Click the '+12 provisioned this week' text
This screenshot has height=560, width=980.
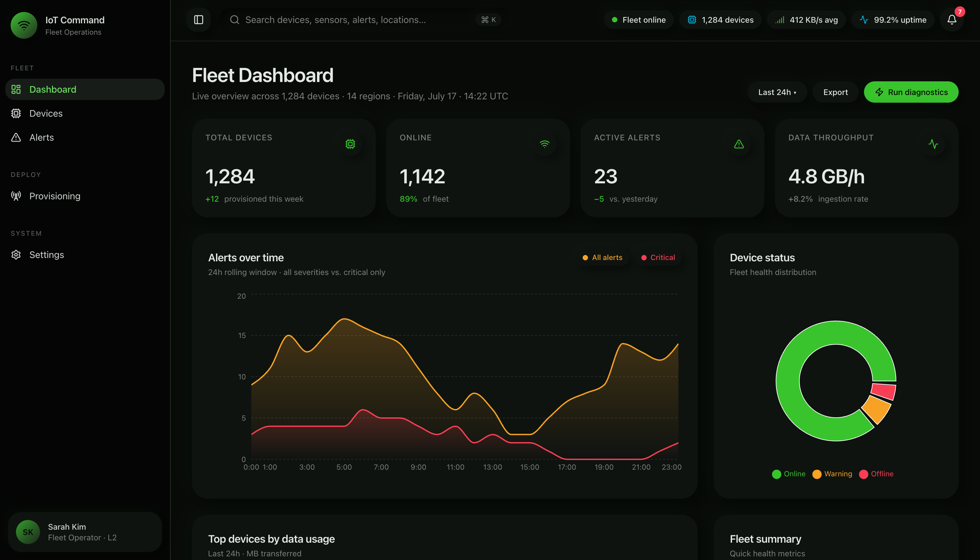(254, 199)
